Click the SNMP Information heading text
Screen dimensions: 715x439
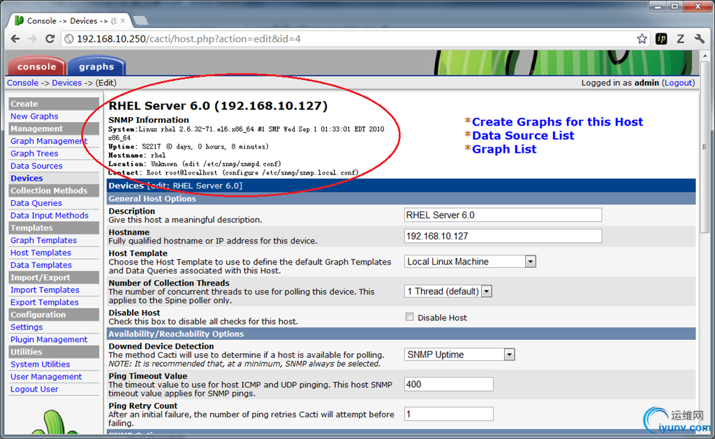149,120
